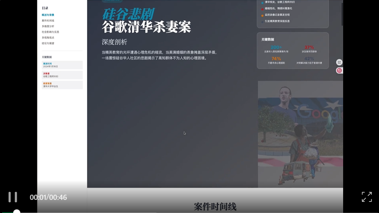The width and height of the screenshot is (379, 213).
Task: Click the 引发精英教育深层反思 bullet text
Action: (x=277, y=21)
